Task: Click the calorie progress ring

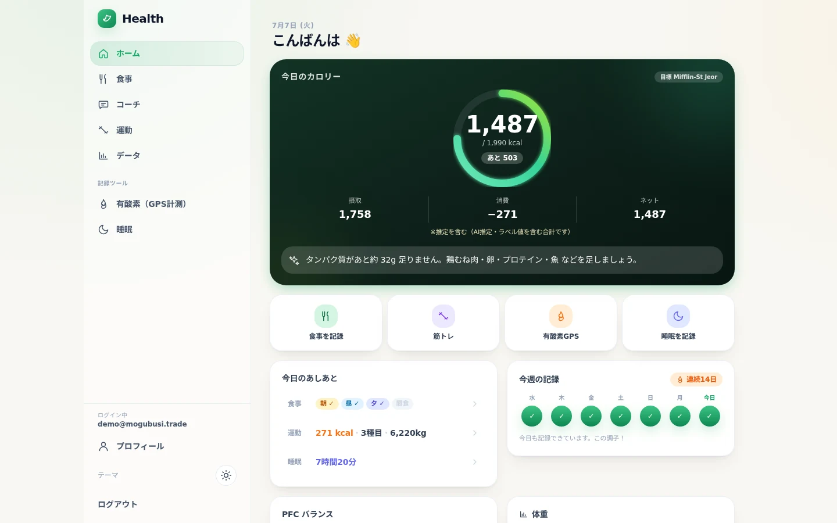Action: pos(502,138)
